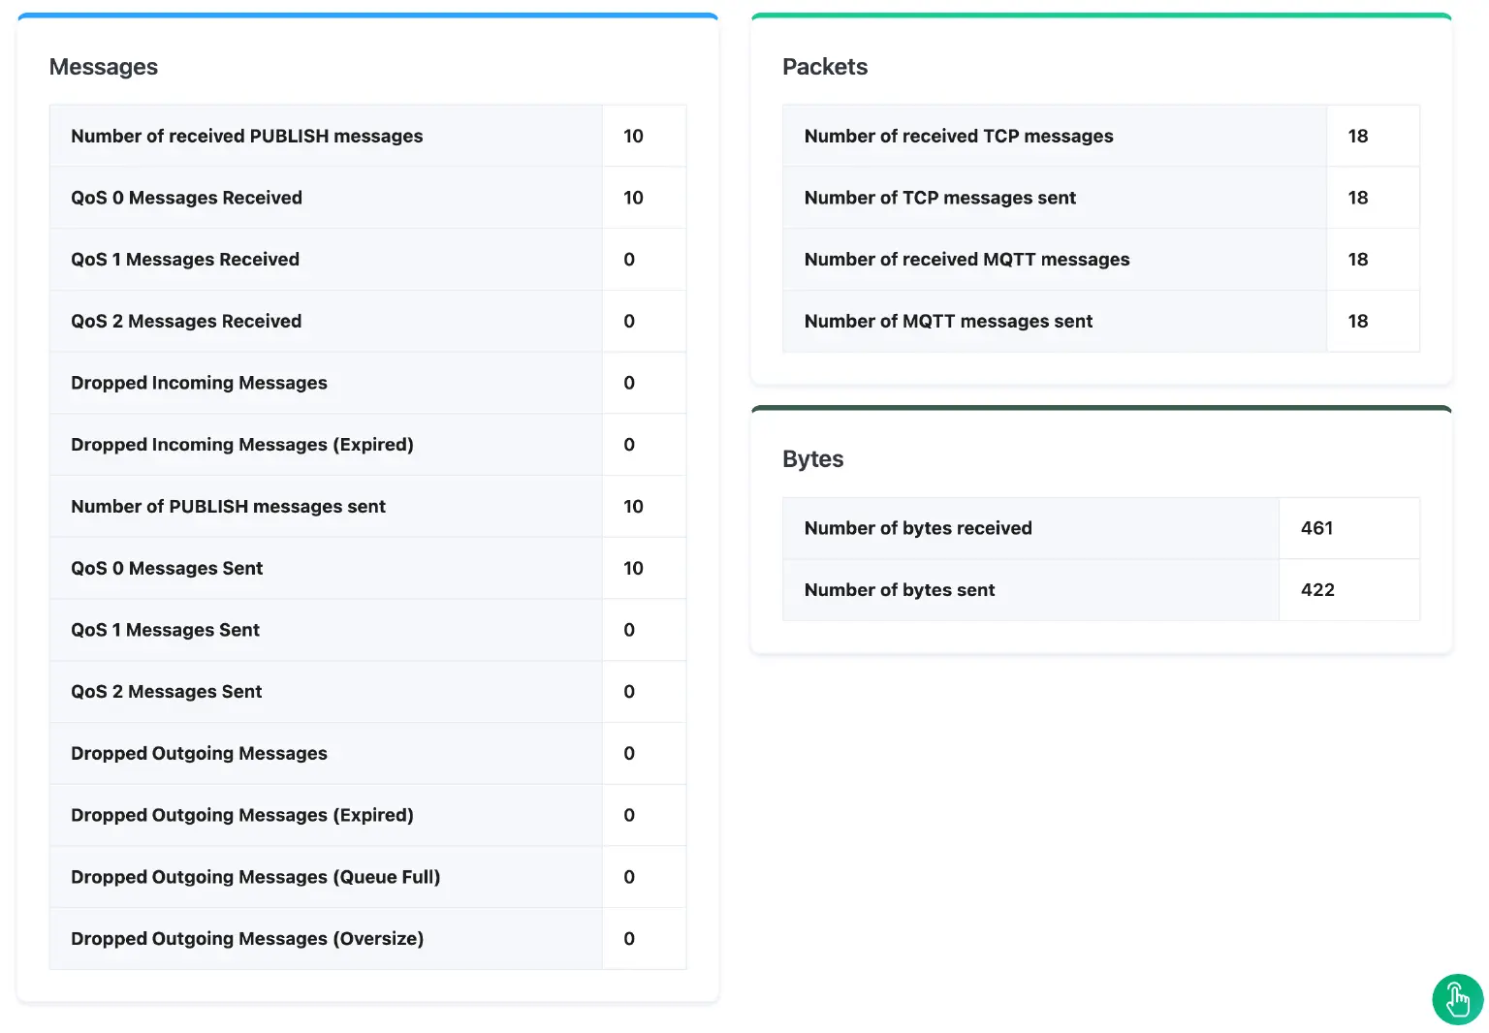This screenshot has height=1033, width=1489.
Task: Click the Packets card title
Action: tap(825, 67)
